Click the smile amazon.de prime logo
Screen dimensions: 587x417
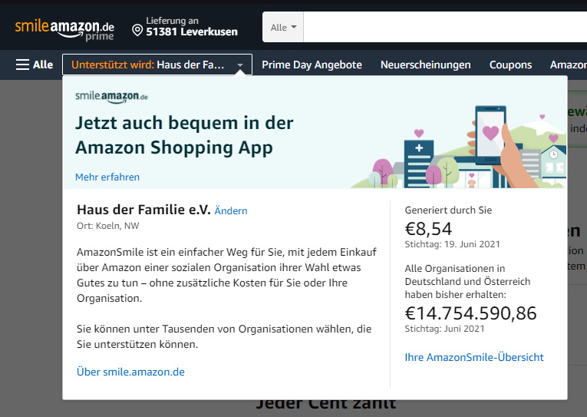(64, 28)
